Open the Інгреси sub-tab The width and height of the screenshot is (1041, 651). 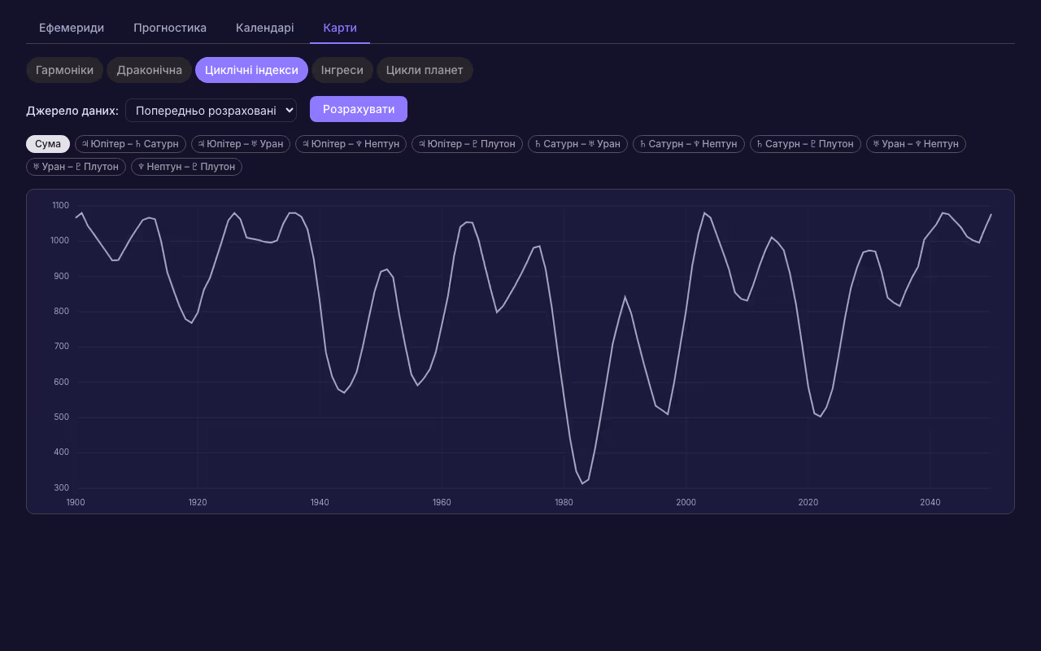[342, 70]
